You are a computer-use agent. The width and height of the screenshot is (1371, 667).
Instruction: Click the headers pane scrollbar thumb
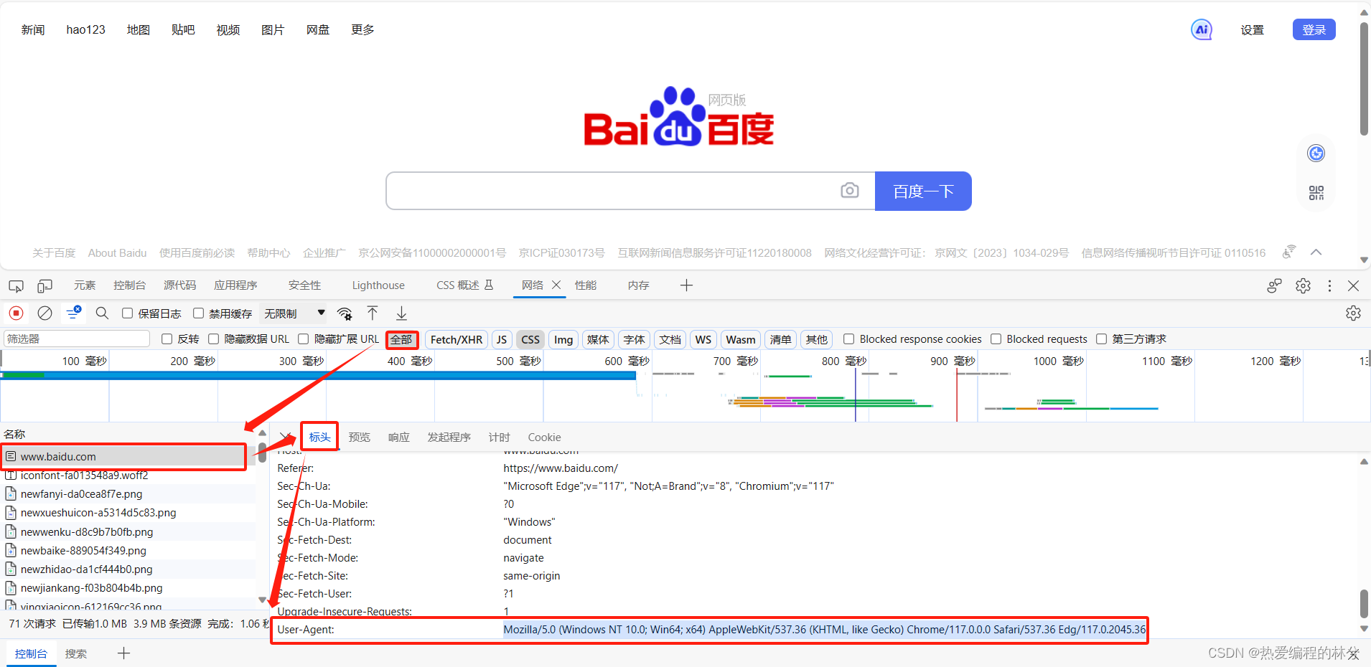coord(1364,603)
